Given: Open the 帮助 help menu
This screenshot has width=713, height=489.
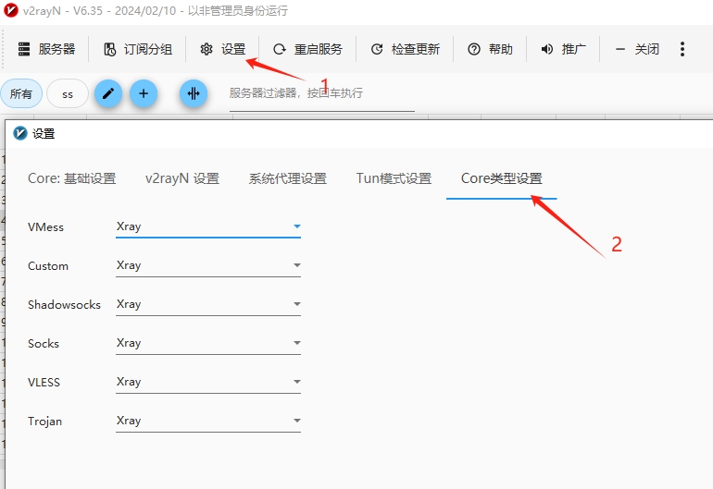Looking at the screenshot, I should pyautogui.click(x=490, y=49).
